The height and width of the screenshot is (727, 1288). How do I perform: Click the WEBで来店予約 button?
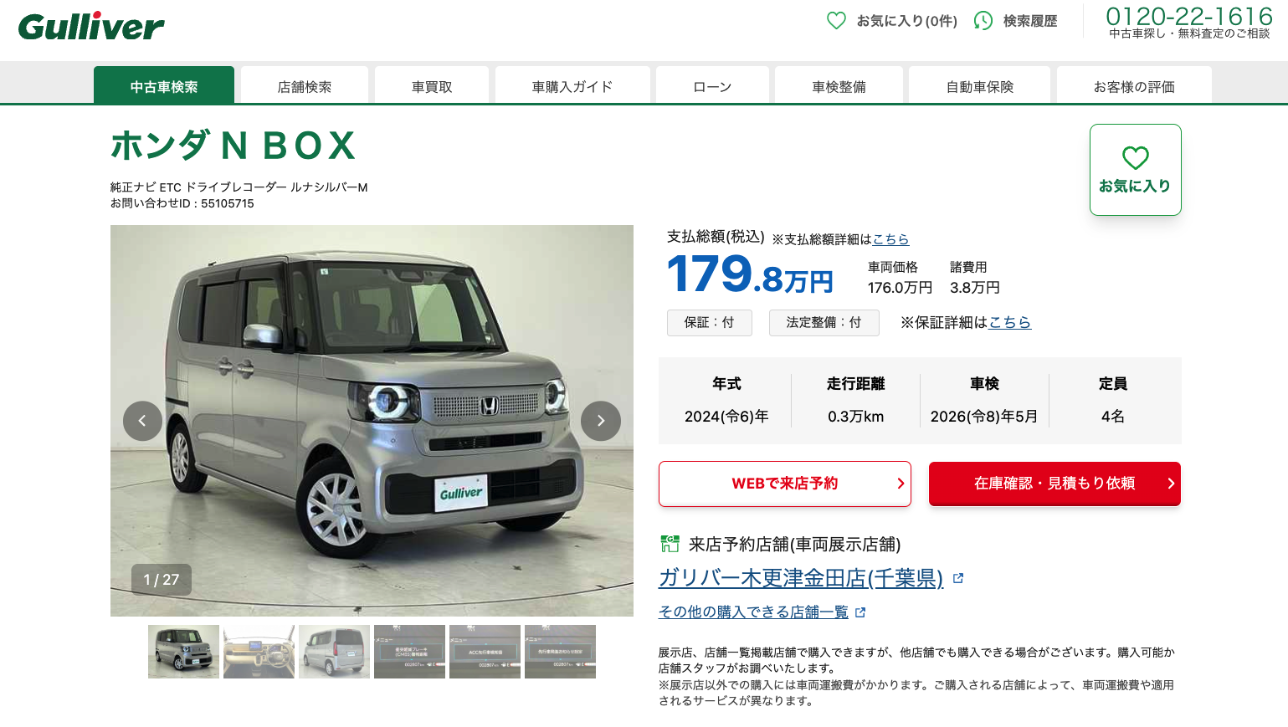785,484
